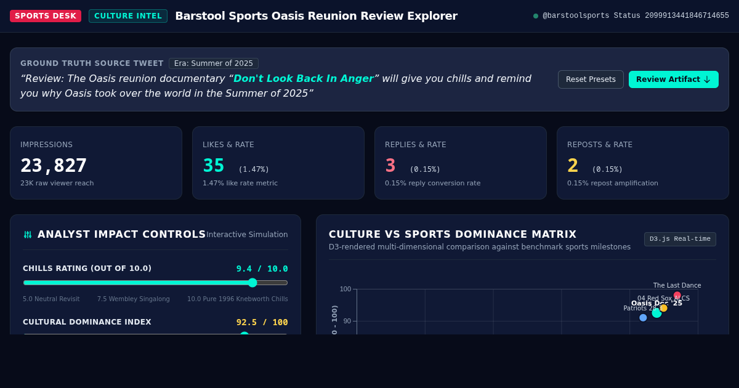Click the "9.4 / 10.0" chills value
The width and height of the screenshot is (739, 388).
coord(262,269)
